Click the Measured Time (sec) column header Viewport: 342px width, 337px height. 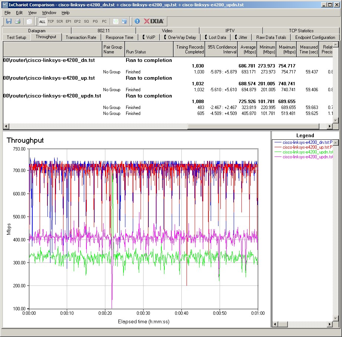tap(308, 49)
